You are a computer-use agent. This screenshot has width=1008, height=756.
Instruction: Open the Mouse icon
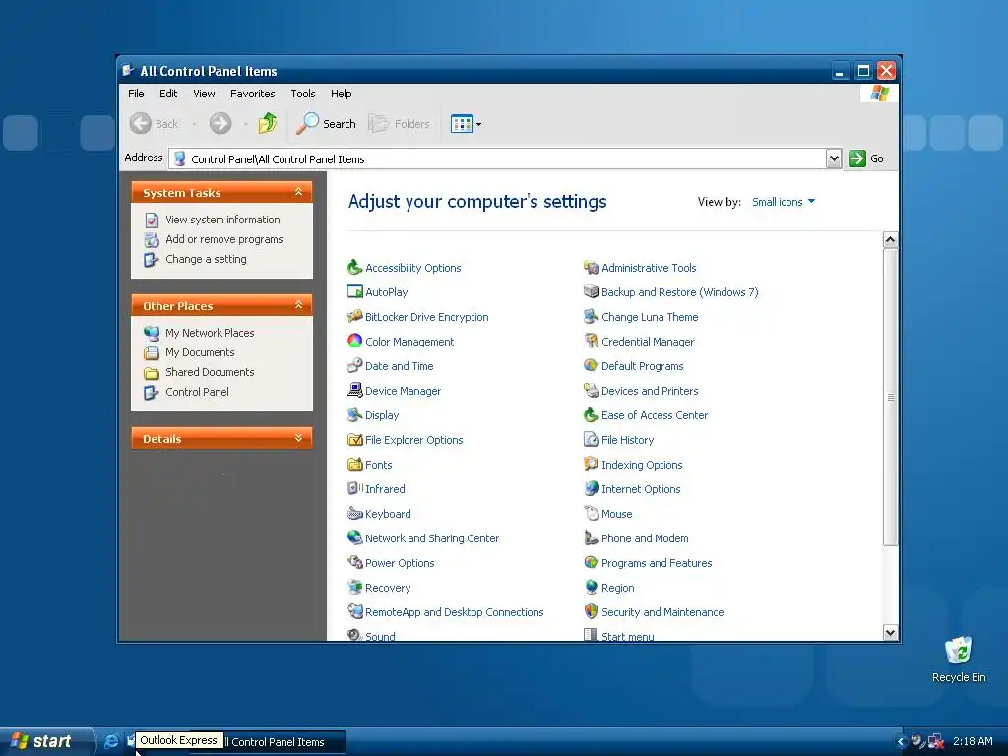click(x=591, y=513)
